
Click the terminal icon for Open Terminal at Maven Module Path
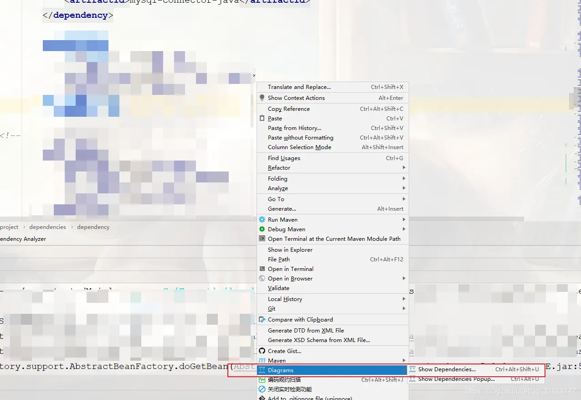pyautogui.click(x=262, y=239)
